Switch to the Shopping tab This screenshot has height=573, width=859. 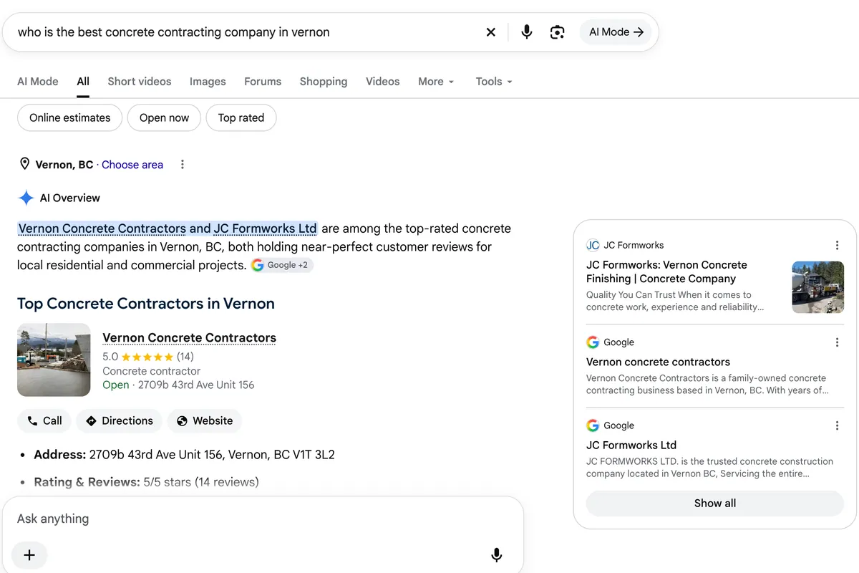click(324, 82)
